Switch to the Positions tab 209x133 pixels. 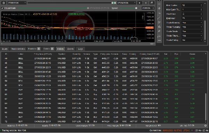(x=34, y=49)
